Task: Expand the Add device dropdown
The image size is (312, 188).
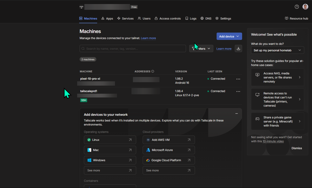Action: [x=229, y=36]
